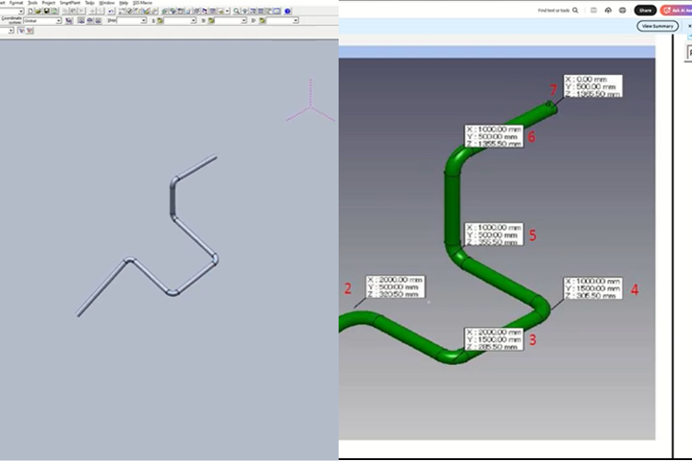Click the search magnifier beside Find text
This screenshot has height=461, width=692.
click(x=576, y=10)
